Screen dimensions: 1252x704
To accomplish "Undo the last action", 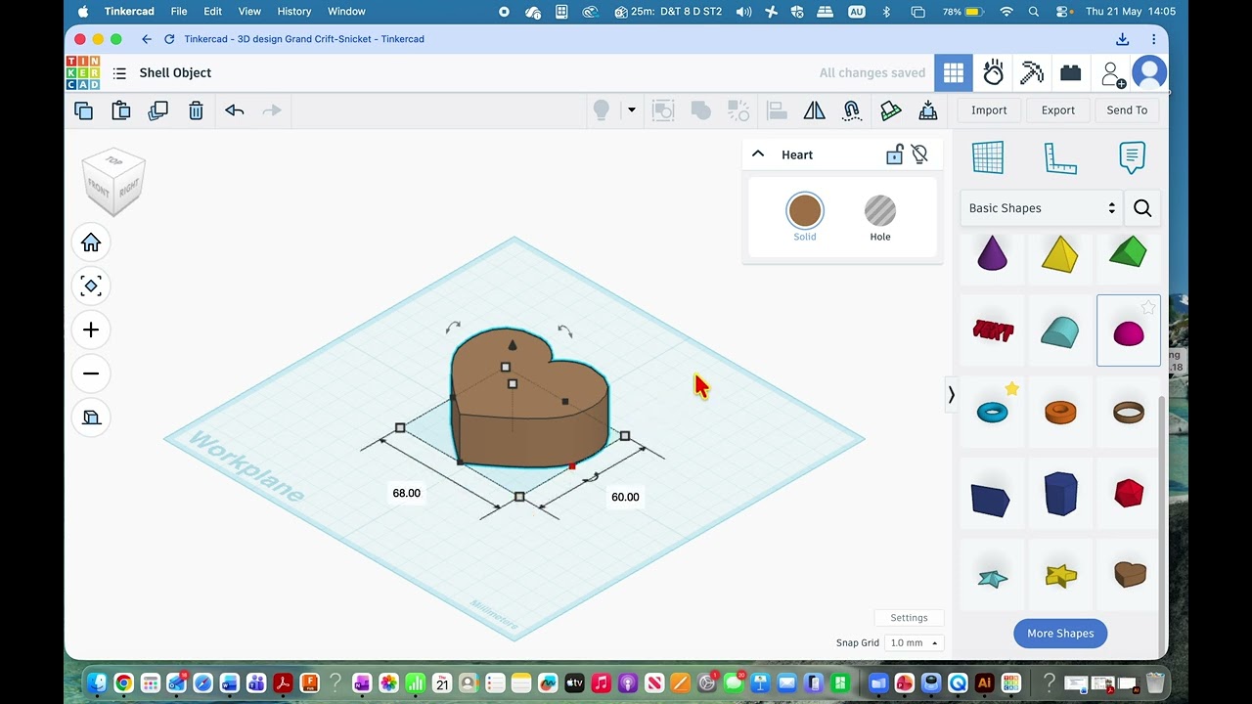I will pos(234,110).
